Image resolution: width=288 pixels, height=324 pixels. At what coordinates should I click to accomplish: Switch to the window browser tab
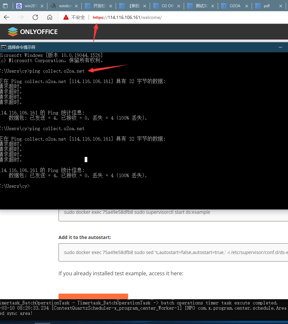pos(64,6)
